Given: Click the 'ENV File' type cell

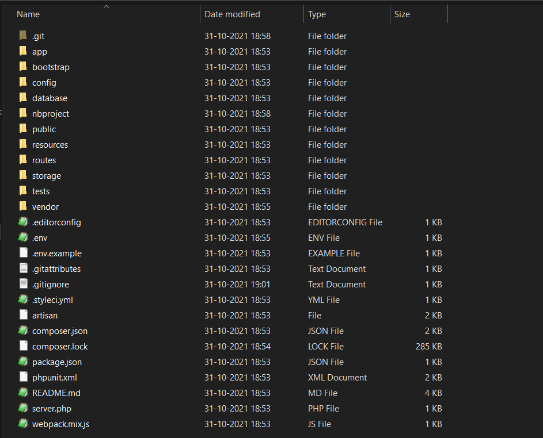Looking at the screenshot, I should tap(324, 238).
